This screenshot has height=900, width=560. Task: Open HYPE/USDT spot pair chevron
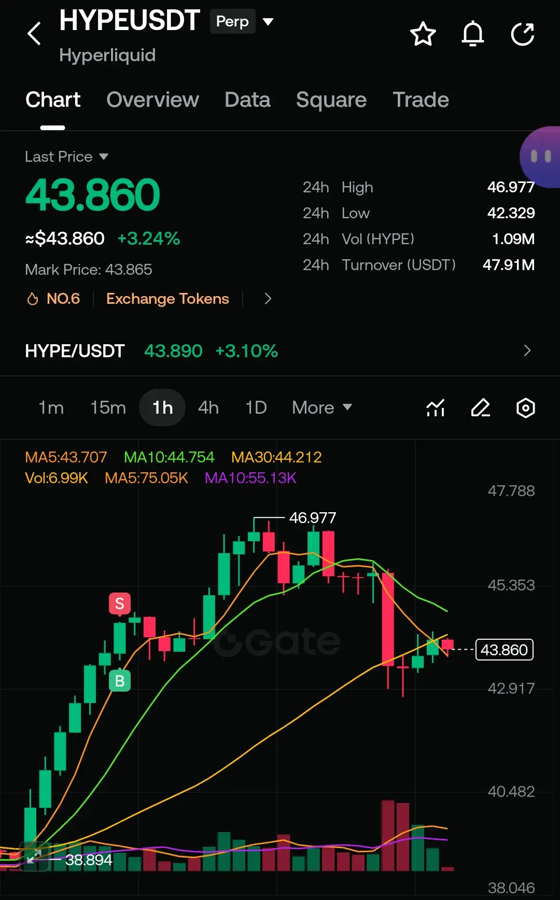click(527, 350)
